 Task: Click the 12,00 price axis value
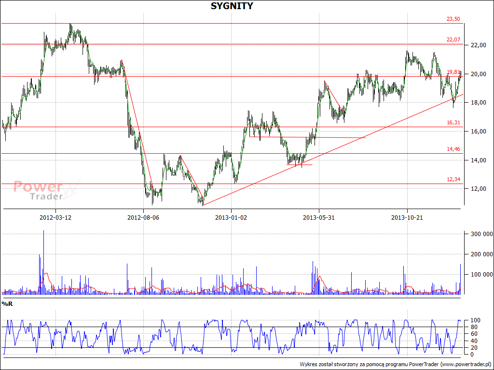[479, 189]
